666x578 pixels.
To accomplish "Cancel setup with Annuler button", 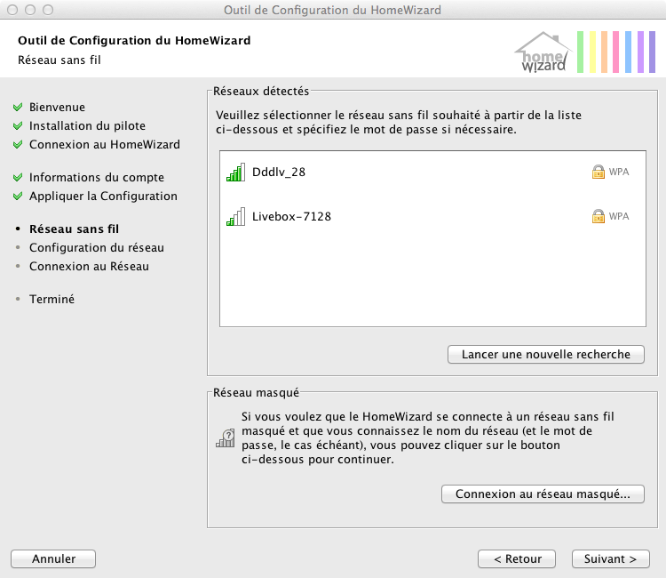I will click(53, 558).
